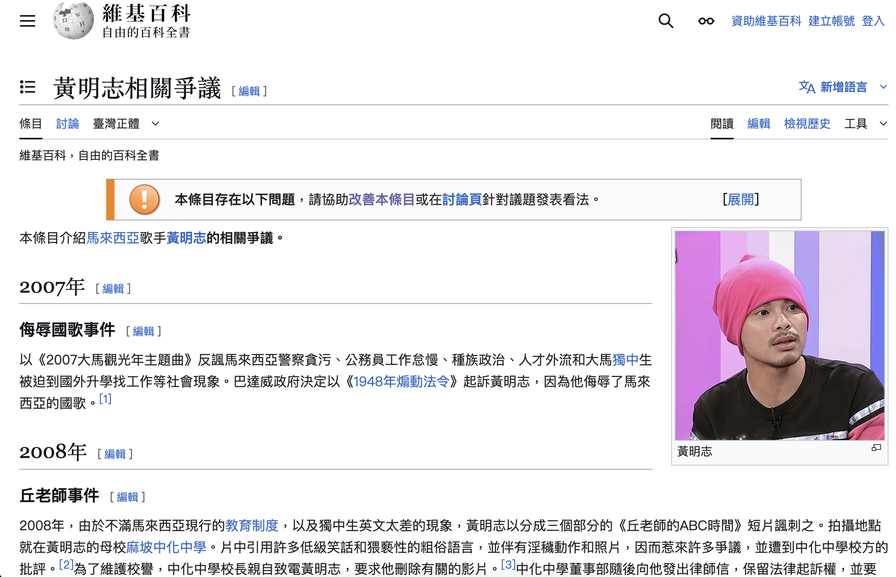Image resolution: width=896 pixels, height=577 pixels.
Task: Toggle the table of contents icon
Action: point(28,87)
